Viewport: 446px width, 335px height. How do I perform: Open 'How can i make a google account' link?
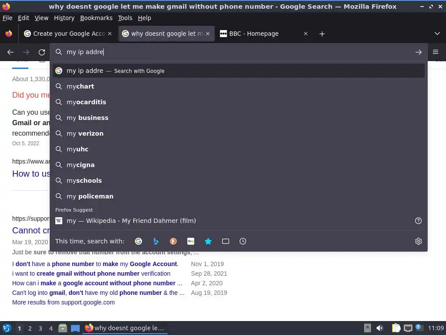tap(97, 283)
